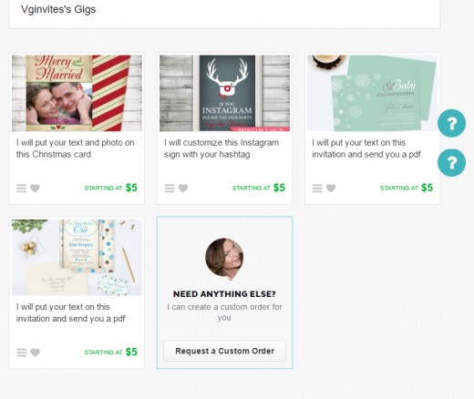Viewport: 474px width, 399px height.
Task: Click $5 starting price on Instagram gig
Action: coord(279,188)
